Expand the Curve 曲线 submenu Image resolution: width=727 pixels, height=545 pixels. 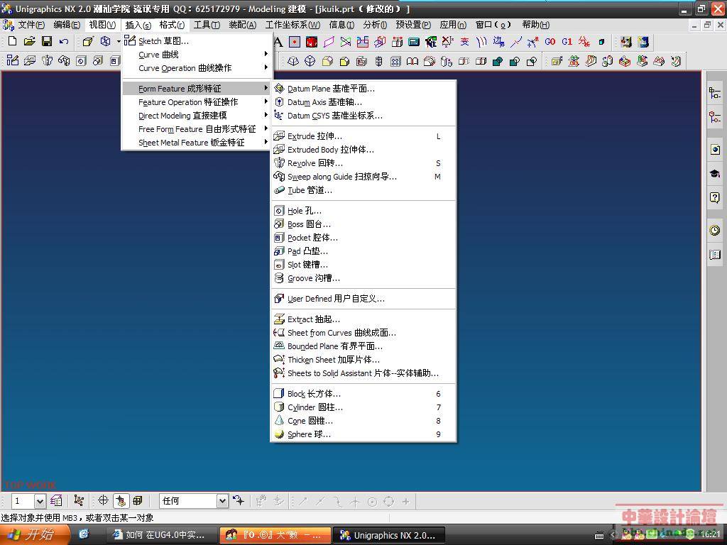point(197,55)
